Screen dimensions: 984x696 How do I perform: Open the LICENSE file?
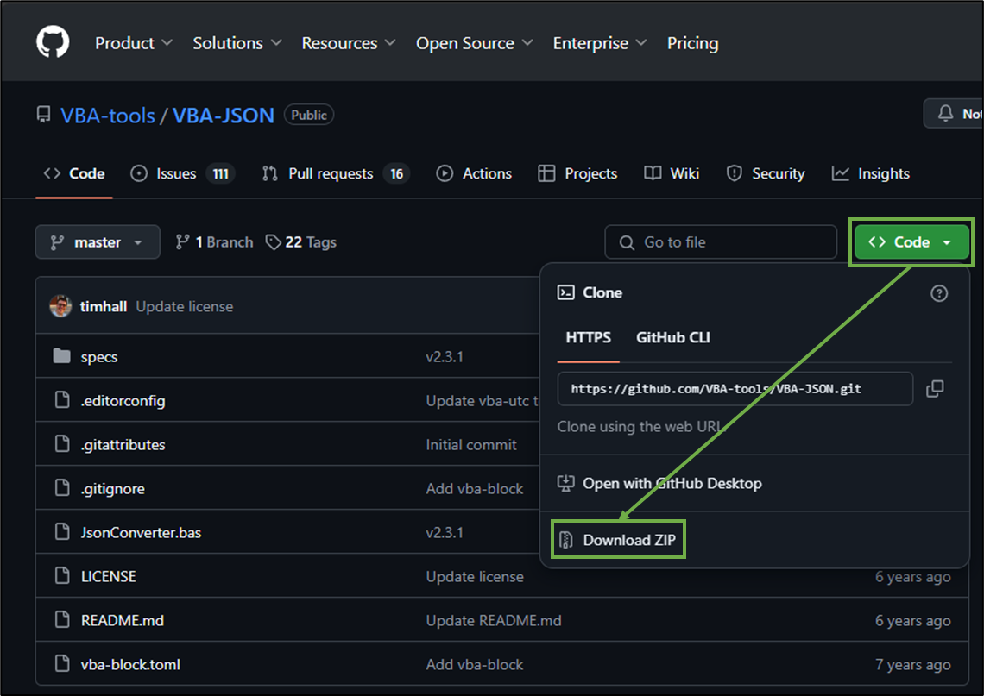[109, 576]
